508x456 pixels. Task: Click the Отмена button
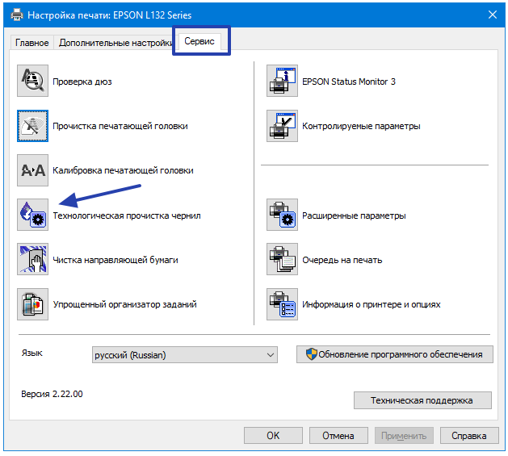pos(338,436)
